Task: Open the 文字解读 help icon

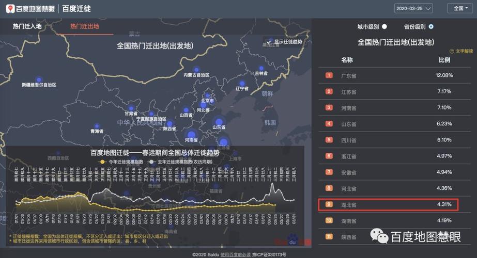Action: tap(452, 51)
